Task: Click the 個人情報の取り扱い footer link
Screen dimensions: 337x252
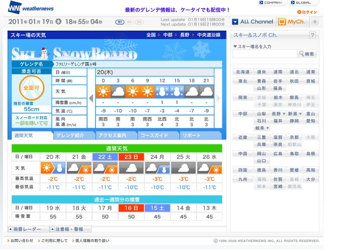Action: [92, 241]
